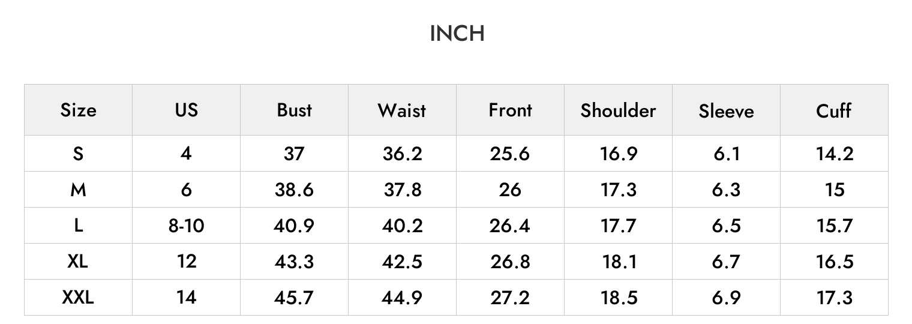The image size is (912, 324).
Task: Click the cuff value 14.2
Action: (835, 154)
